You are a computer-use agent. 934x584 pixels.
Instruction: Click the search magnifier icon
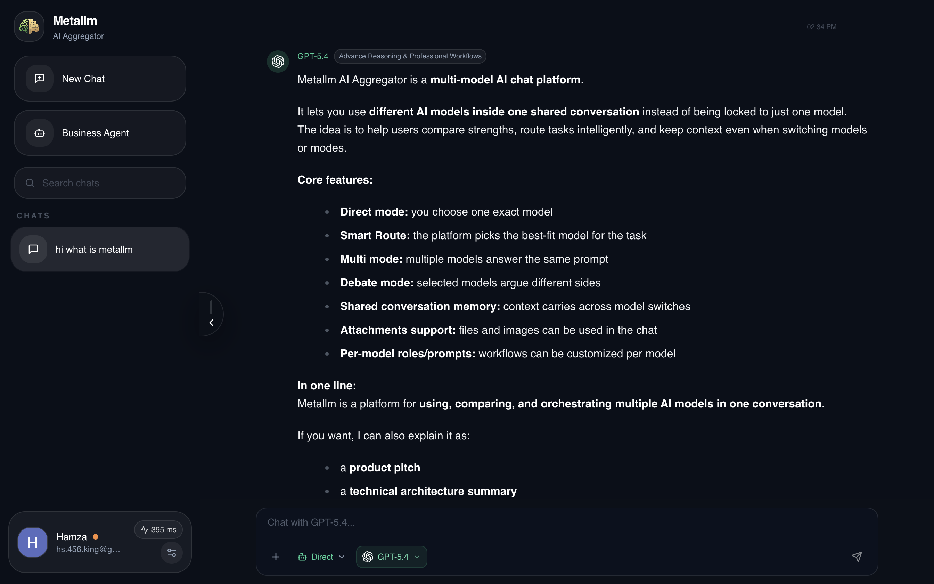30,183
